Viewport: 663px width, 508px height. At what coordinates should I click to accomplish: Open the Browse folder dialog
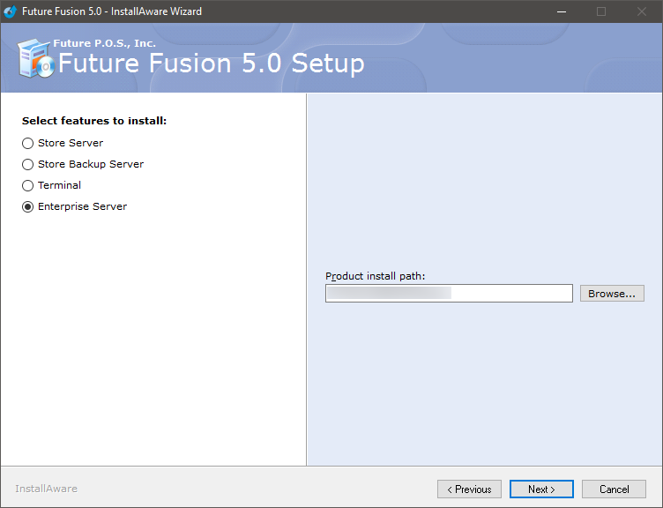tap(612, 293)
